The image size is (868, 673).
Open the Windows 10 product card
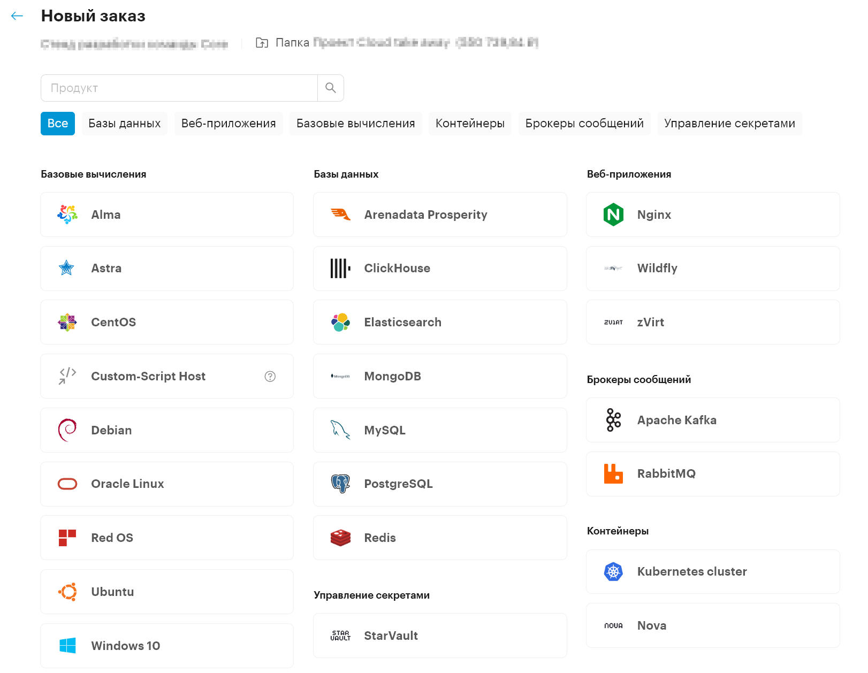click(x=167, y=646)
